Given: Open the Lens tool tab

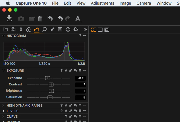Looking at the screenshot, I should pyautogui.click(x=21, y=29).
